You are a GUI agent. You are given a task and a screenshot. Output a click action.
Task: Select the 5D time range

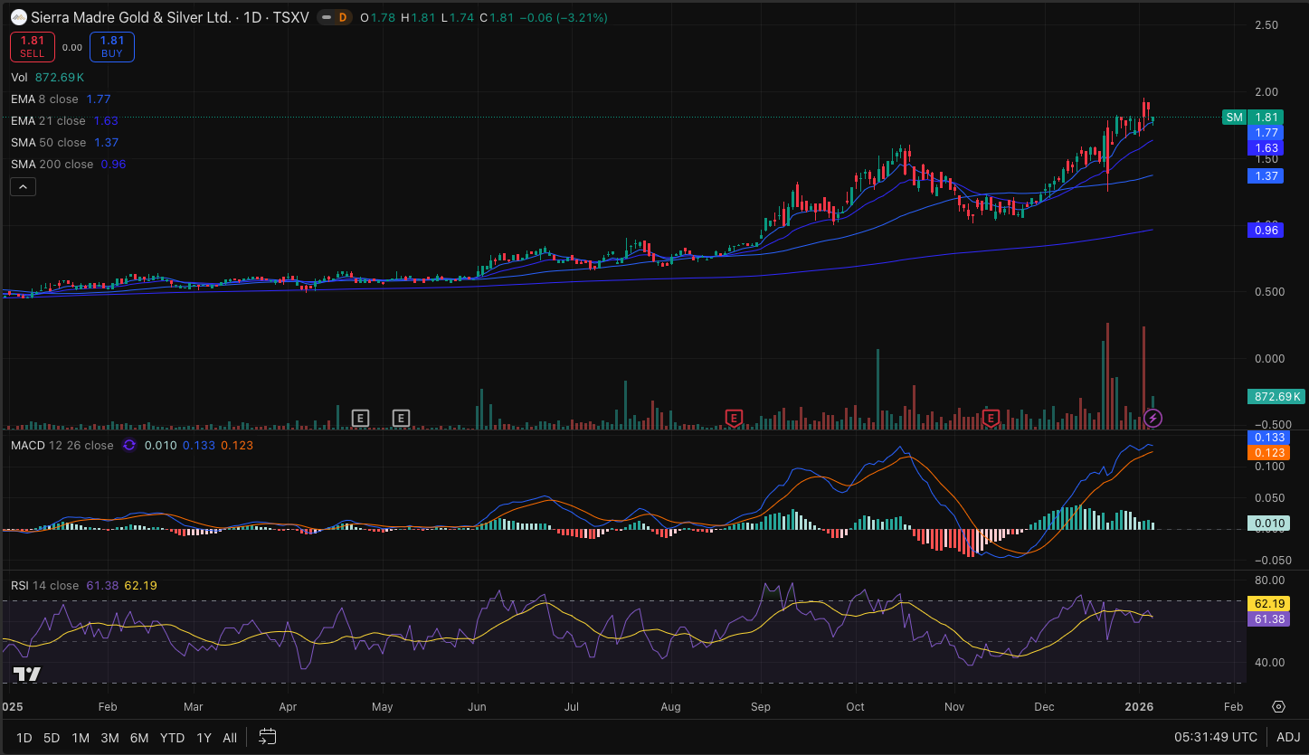click(x=52, y=738)
